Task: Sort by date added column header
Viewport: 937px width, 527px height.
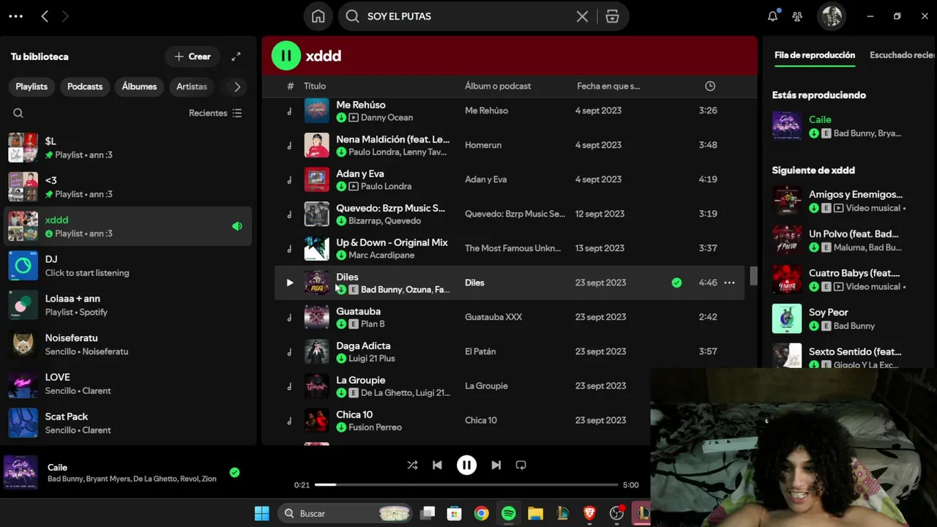Action: coord(608,86)
